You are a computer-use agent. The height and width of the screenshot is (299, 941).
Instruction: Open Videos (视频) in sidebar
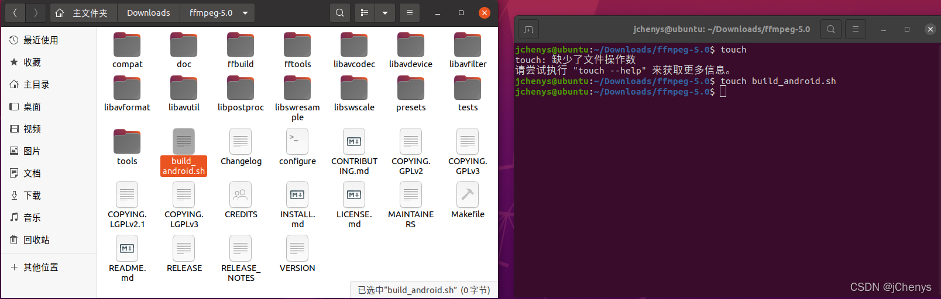click(x=49, y=128)
